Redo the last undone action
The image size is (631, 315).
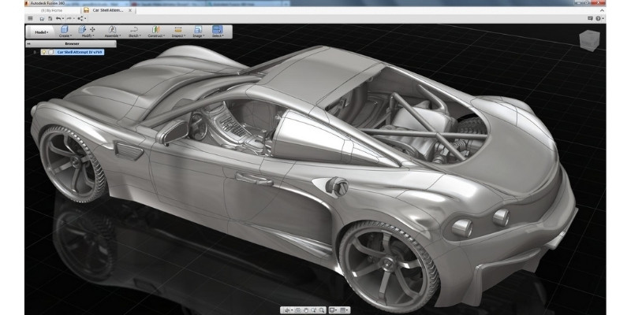click(x=69, y=18)
